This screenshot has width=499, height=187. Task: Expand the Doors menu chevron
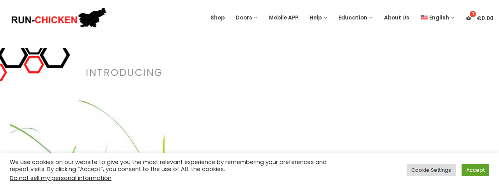pos(256,18)
